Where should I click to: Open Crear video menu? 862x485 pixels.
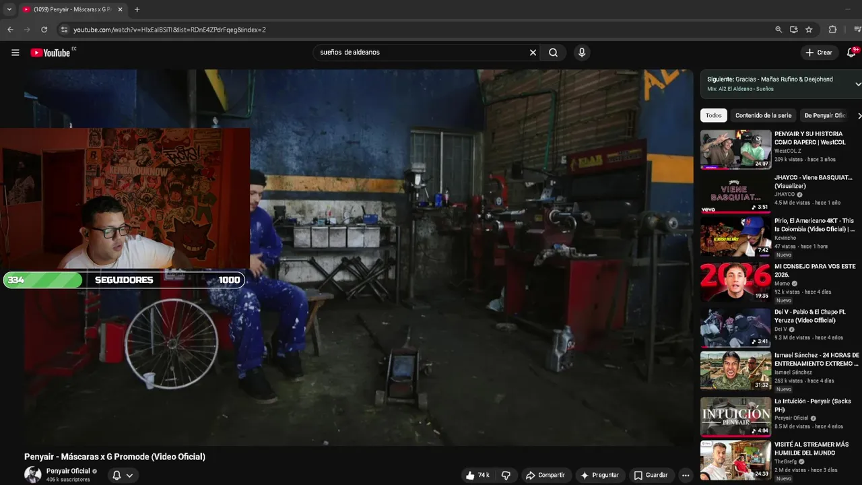[819, 53]
